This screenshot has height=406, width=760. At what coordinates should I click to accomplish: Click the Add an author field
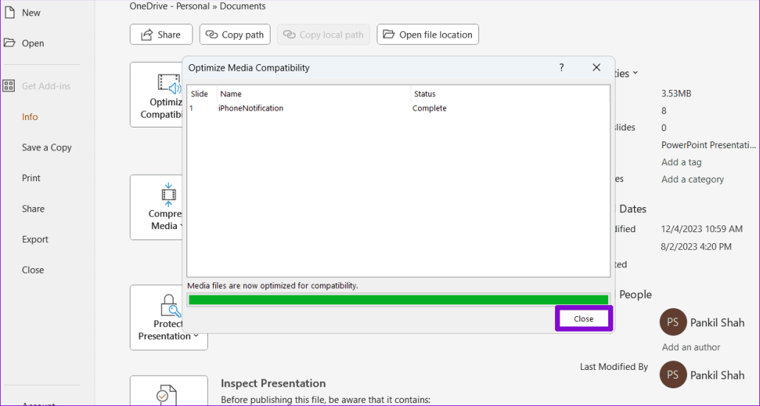pyautogui.click(x=691, y=347)
